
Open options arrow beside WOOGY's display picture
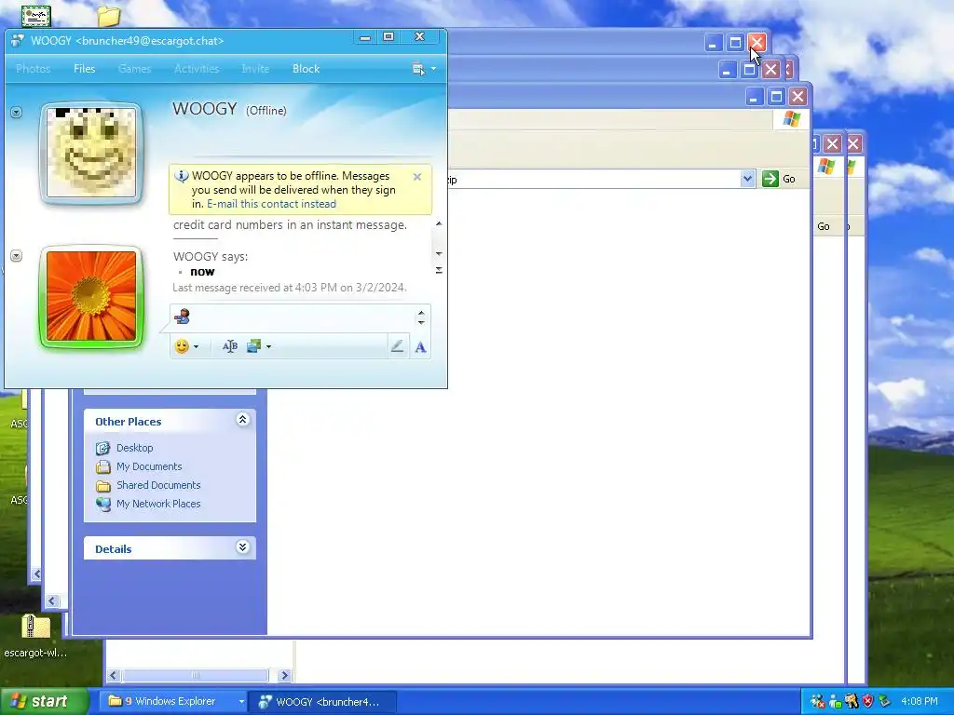pos(17,113)
